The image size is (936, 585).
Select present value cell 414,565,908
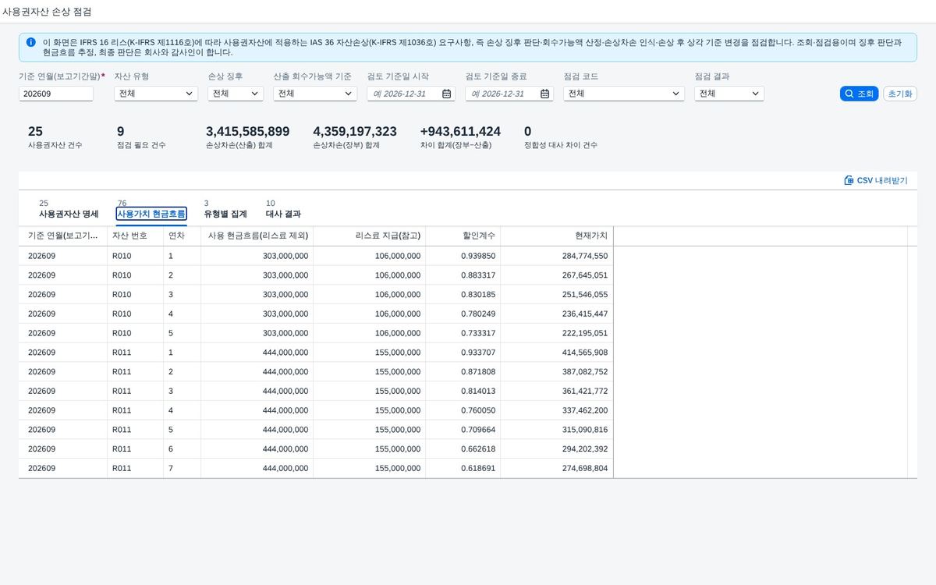585,353
